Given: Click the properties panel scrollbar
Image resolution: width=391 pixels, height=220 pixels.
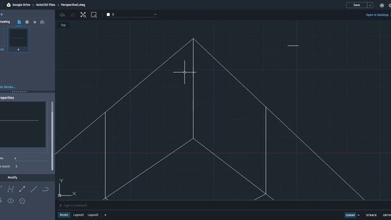Looking at the screenshot, I should [52, 136].
